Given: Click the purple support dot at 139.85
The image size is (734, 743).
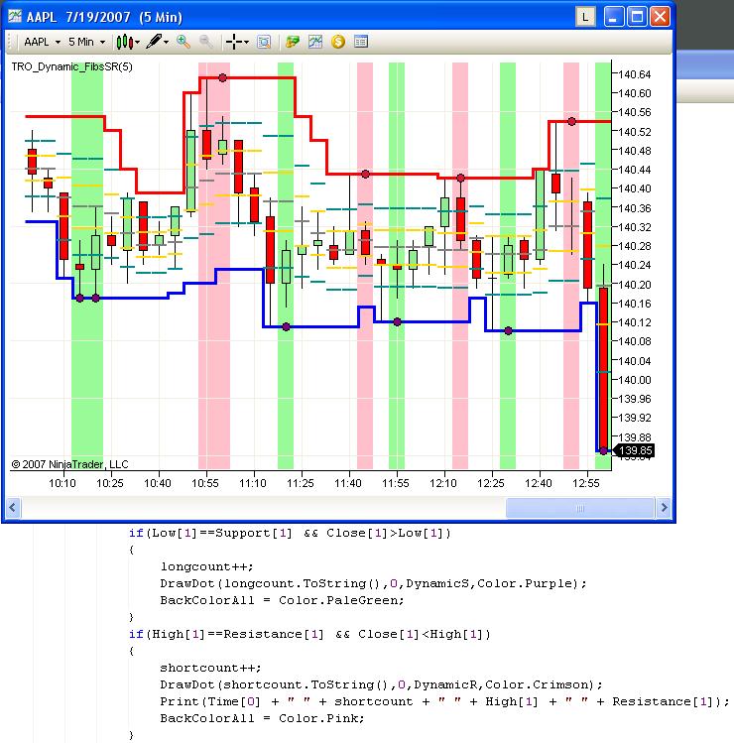Looking at the screenshot, I should pyautogui.click(x=603, y=450).
